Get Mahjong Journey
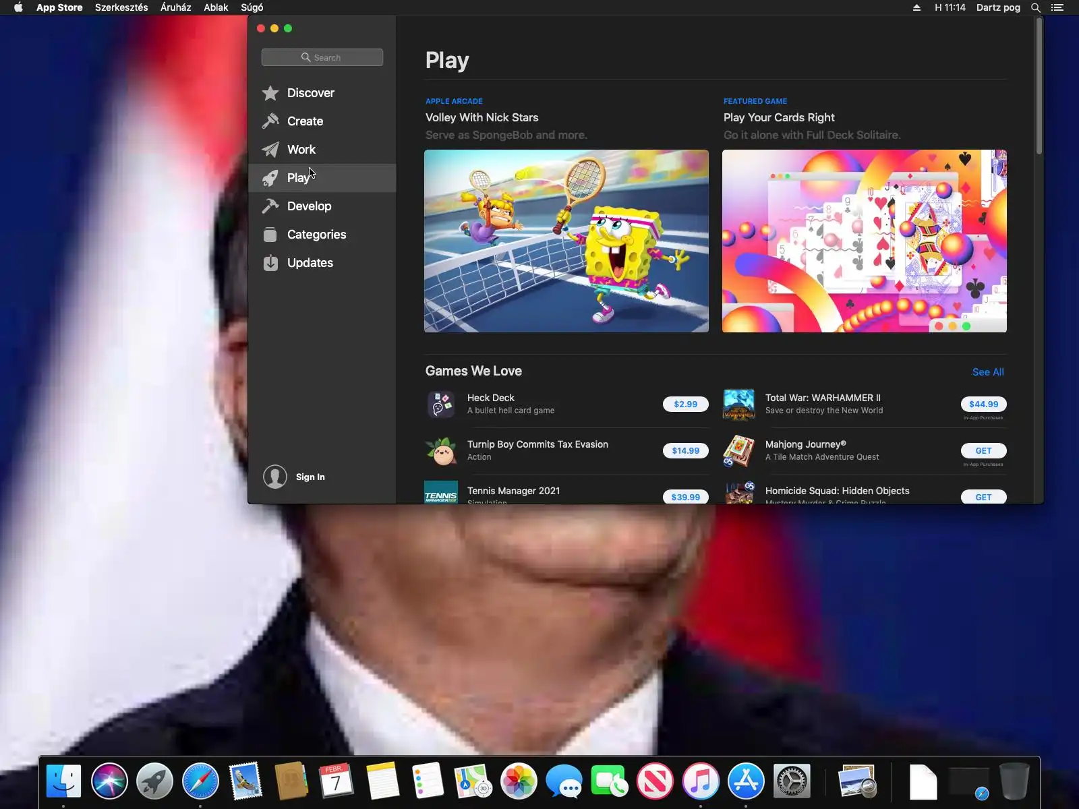 click(984, 451)
